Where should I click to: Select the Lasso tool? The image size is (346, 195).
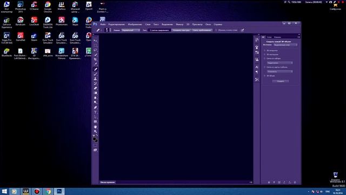pyautogui.click(x=95, y=50)
